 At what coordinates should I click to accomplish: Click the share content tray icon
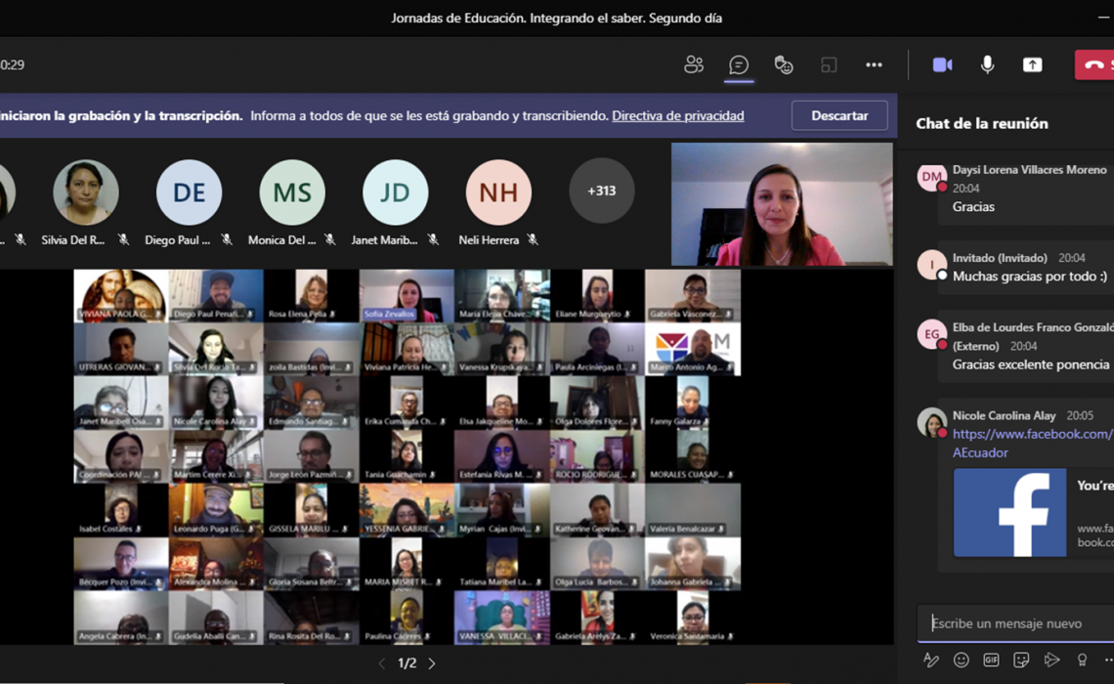1032,64
